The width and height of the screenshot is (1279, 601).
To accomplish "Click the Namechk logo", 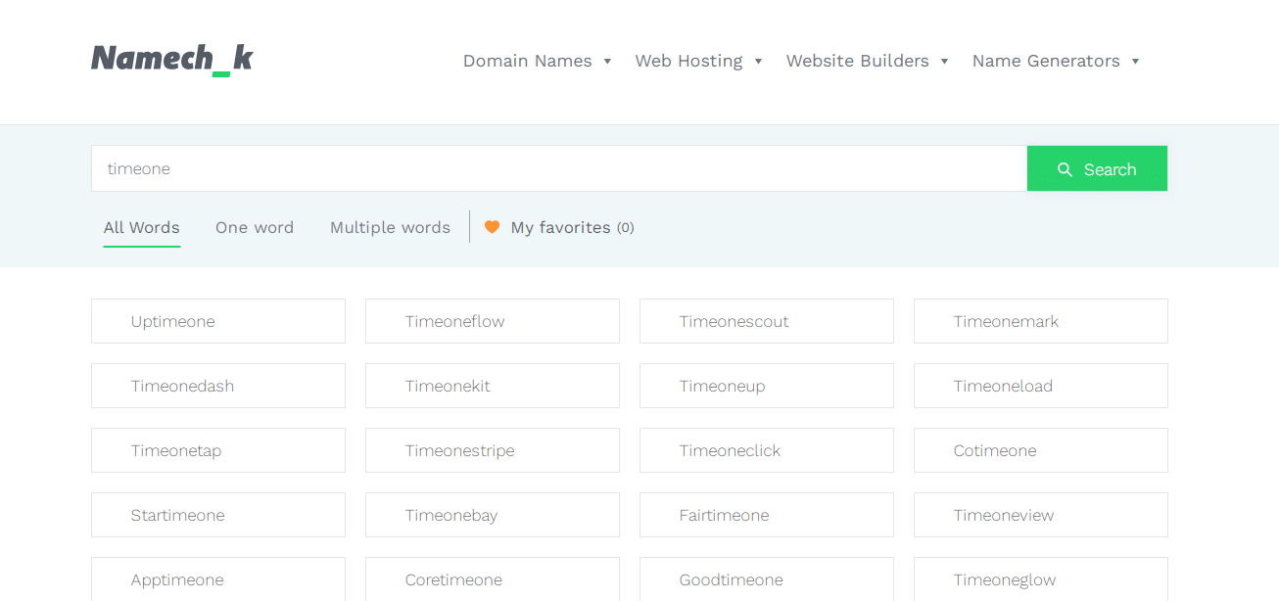I will pos(171,60).
